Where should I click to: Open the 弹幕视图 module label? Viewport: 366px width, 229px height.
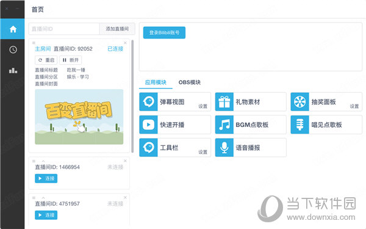click(x=172, y=102)
